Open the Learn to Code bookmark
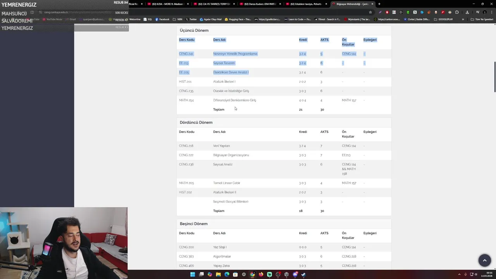The image size is (496, 279). (x=298, y=19)
